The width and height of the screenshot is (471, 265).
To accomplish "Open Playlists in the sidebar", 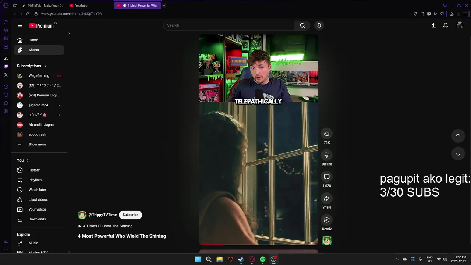I will click(39, 180).
